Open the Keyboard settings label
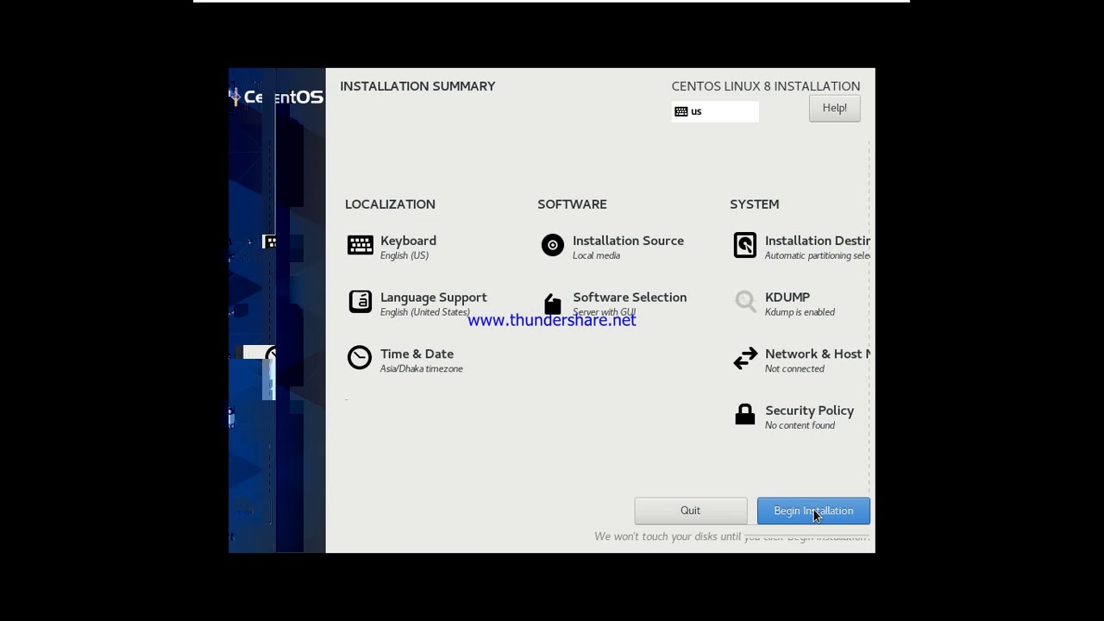Image resolution: width=1104 pixels, height=621 pixels. (x=408, y=241)
